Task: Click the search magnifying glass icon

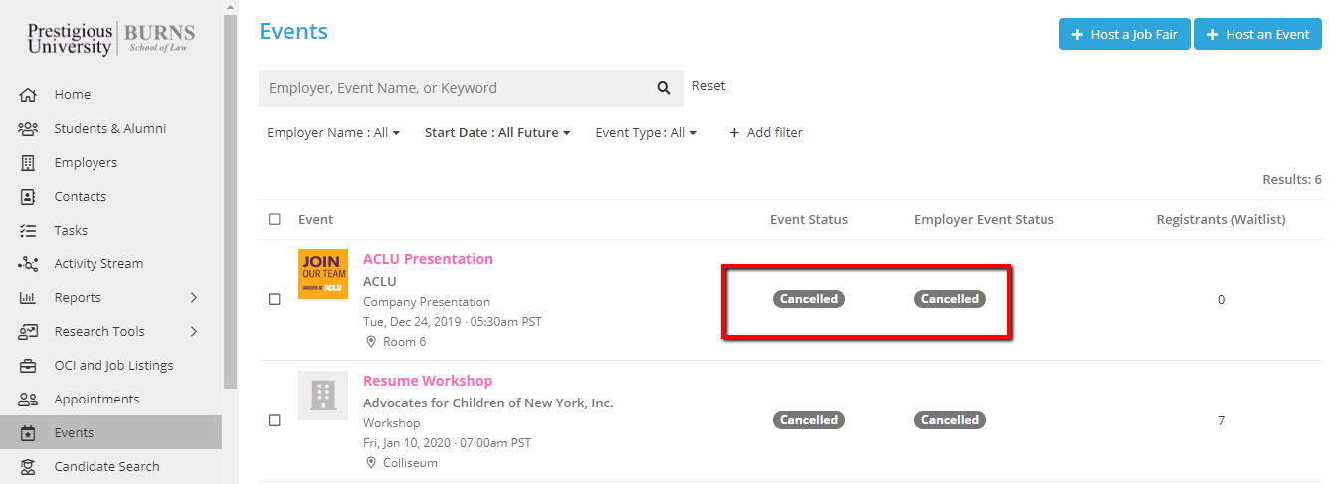Action: point(664,88)
